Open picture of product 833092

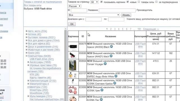[73, 82]
